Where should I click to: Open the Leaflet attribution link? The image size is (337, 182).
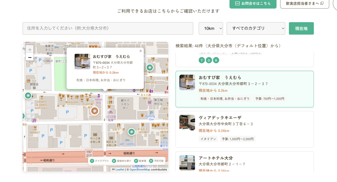tap(120, 170)
